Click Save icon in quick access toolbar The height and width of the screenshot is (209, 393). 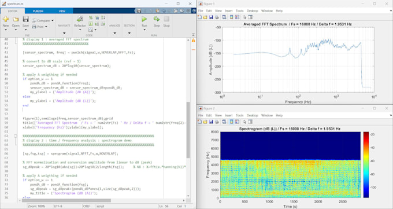pos(139,11)
